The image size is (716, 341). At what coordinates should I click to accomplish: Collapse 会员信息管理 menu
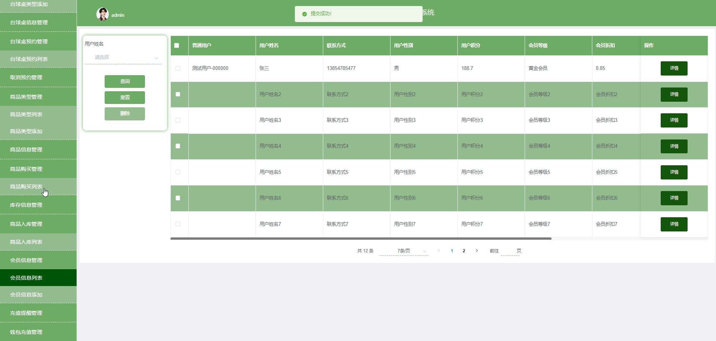(38, 260)
